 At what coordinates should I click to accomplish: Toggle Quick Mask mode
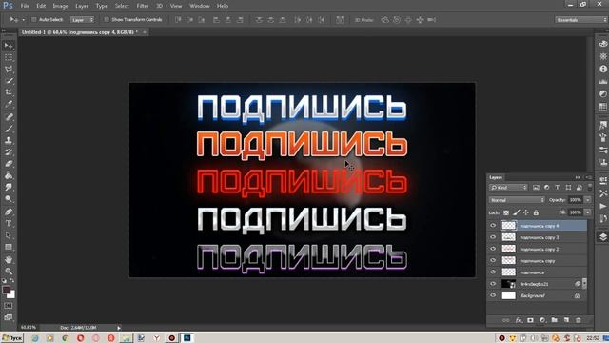click(9, 306)
